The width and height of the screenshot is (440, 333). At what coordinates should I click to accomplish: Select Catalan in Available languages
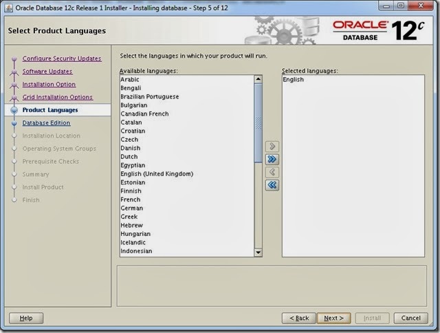(186, 122)
